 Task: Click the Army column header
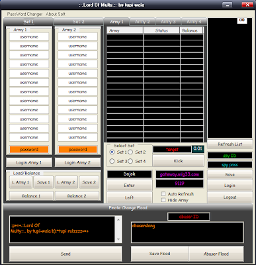[x=125, y=30]
